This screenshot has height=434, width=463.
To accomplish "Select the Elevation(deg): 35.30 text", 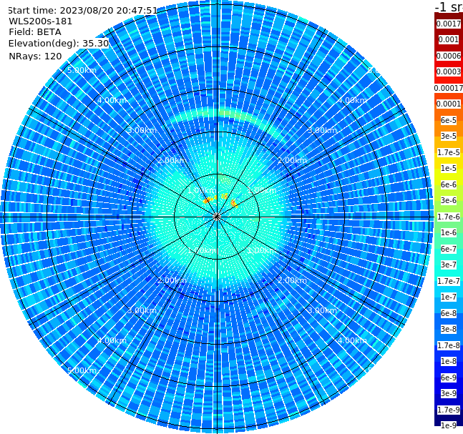I will pyautogui.click(x=59, y=44).
